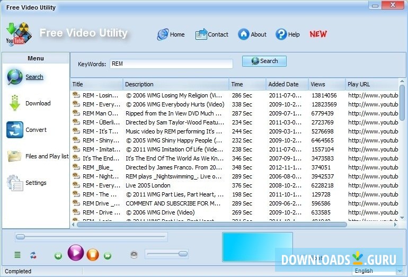Screen dimensions: 408x277
Task: Click the vertical scrollbar up arrow
Action: pyautogui.click(x=402, y=81)
